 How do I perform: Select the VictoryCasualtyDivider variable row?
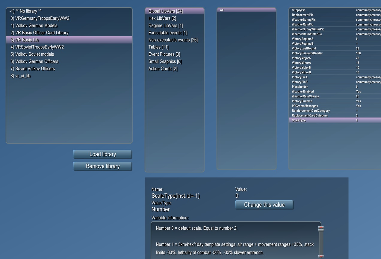click(335, 53)
